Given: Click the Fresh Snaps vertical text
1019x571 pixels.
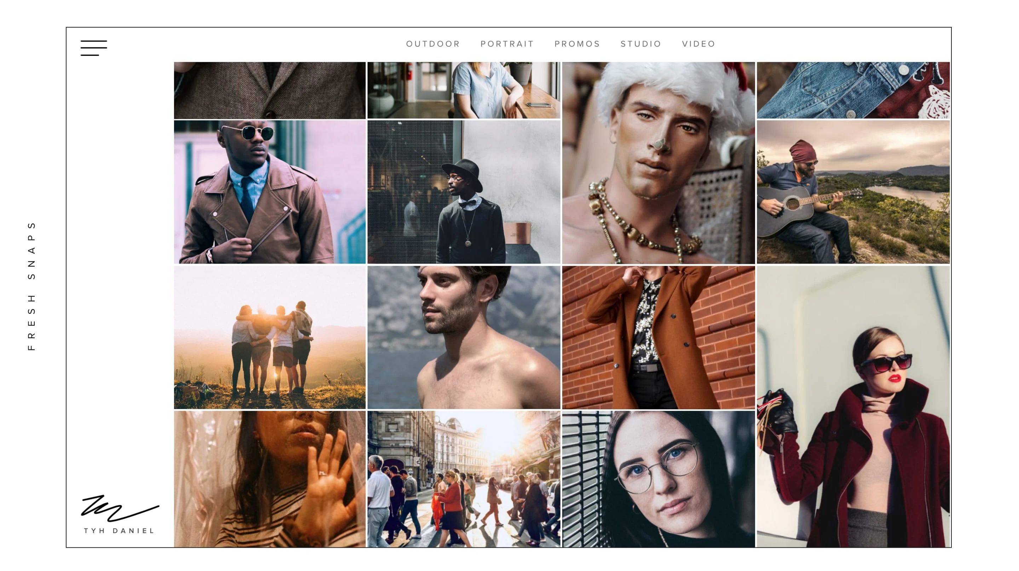Looking at the screenshot, I should (x=31, y=285).
